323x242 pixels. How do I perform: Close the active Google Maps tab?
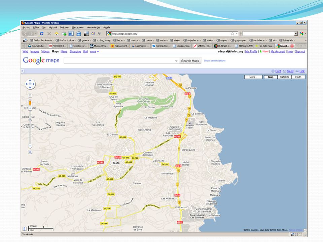coord(292,46)
